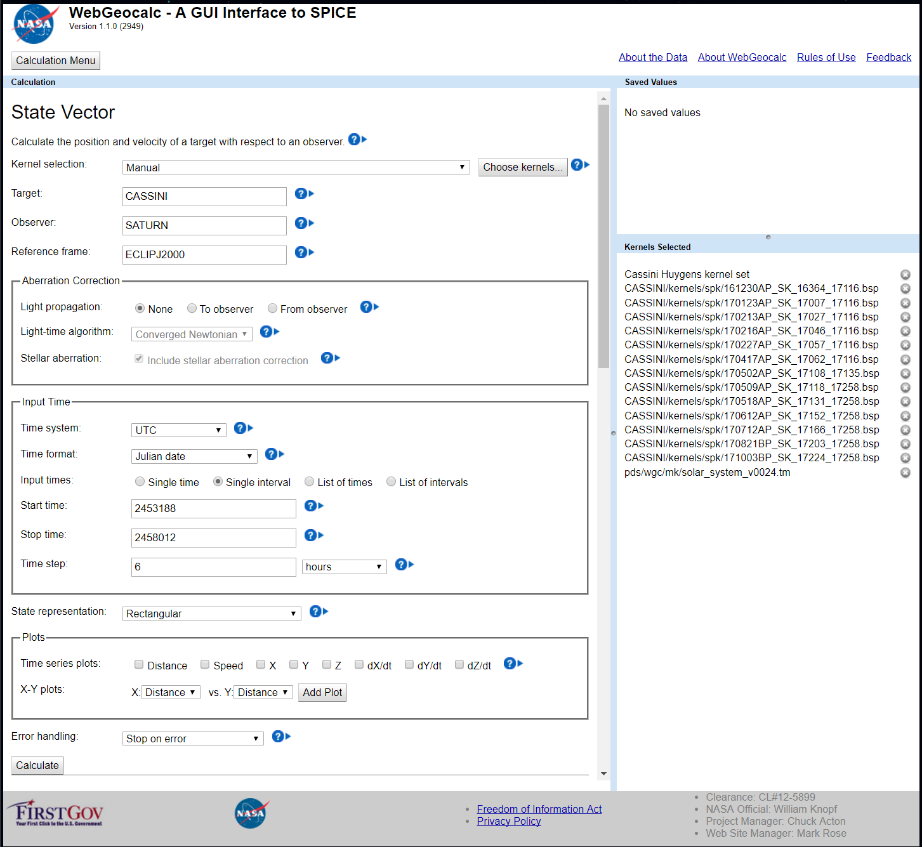Open Freedom of Information Act link
This screenshot has width=922, height=847.
(539, 809)
